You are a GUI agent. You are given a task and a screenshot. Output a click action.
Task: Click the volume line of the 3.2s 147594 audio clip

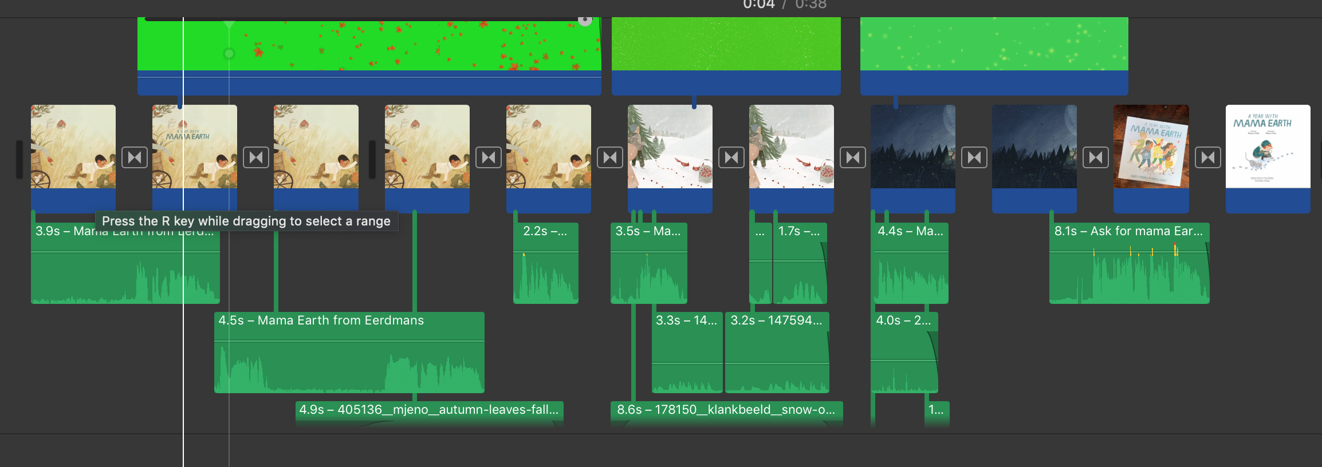tap(777, 363)
